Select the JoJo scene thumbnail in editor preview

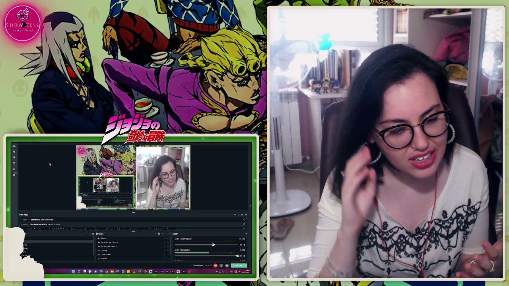pos(106,161)
